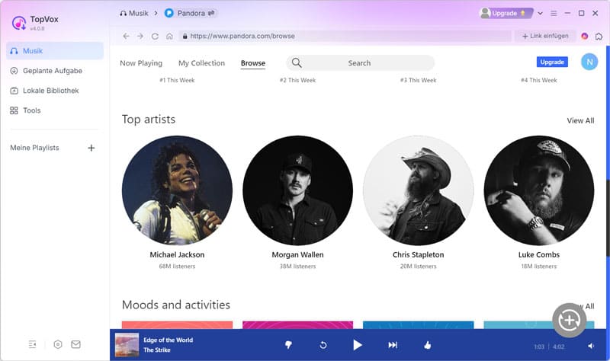
Task: Click the round purple icon beside Link einfügen
Action: tap(584, 36)
